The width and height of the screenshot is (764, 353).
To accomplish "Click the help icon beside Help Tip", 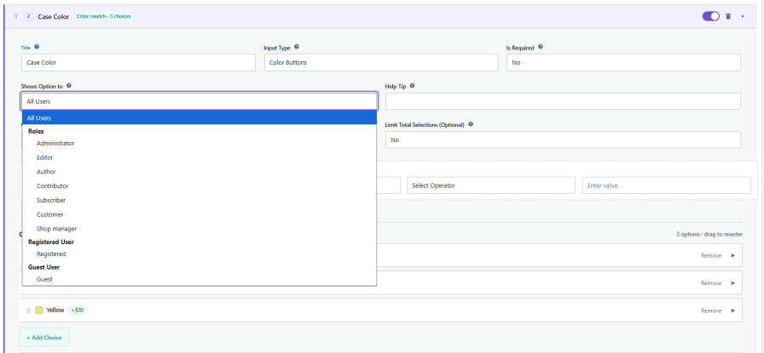I will point(412,86).
